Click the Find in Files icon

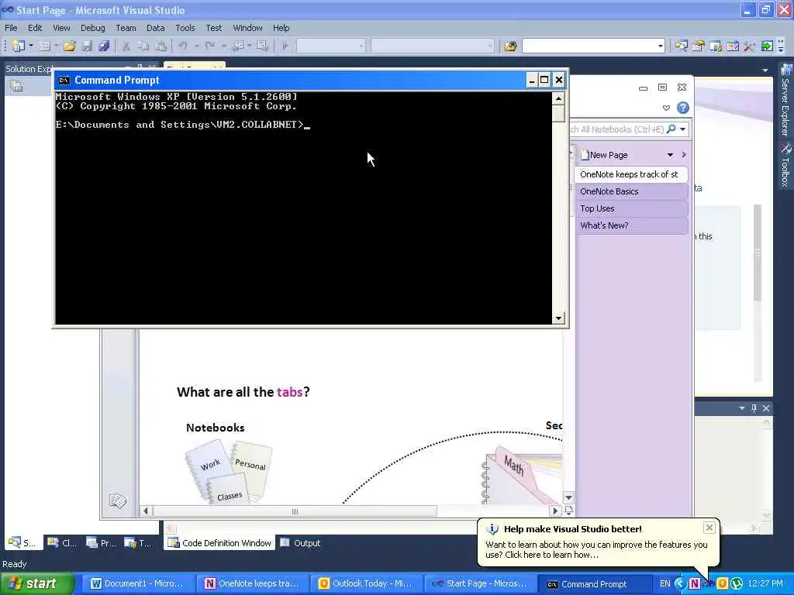coord(510,46)
